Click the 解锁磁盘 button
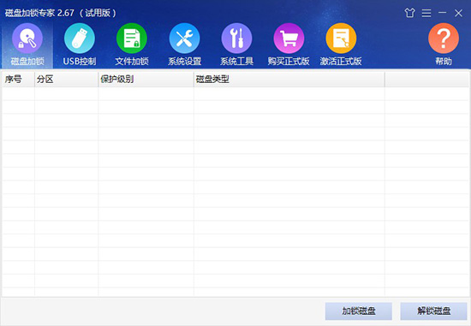Viewport: 471px width, 326px height. tap(433, 311)
